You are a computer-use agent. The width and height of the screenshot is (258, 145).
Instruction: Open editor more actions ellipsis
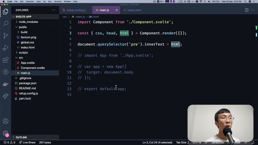tap(253, 10)
